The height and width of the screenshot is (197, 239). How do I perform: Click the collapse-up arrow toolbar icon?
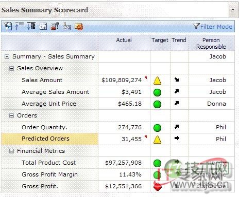pyautogui.click(x=20, y=26)
